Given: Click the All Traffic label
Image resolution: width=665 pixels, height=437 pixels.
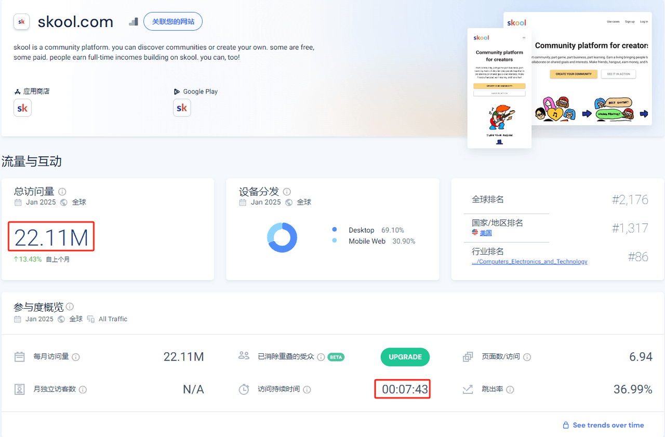Looking at the screenshot, I should click(x=113, y=319).
